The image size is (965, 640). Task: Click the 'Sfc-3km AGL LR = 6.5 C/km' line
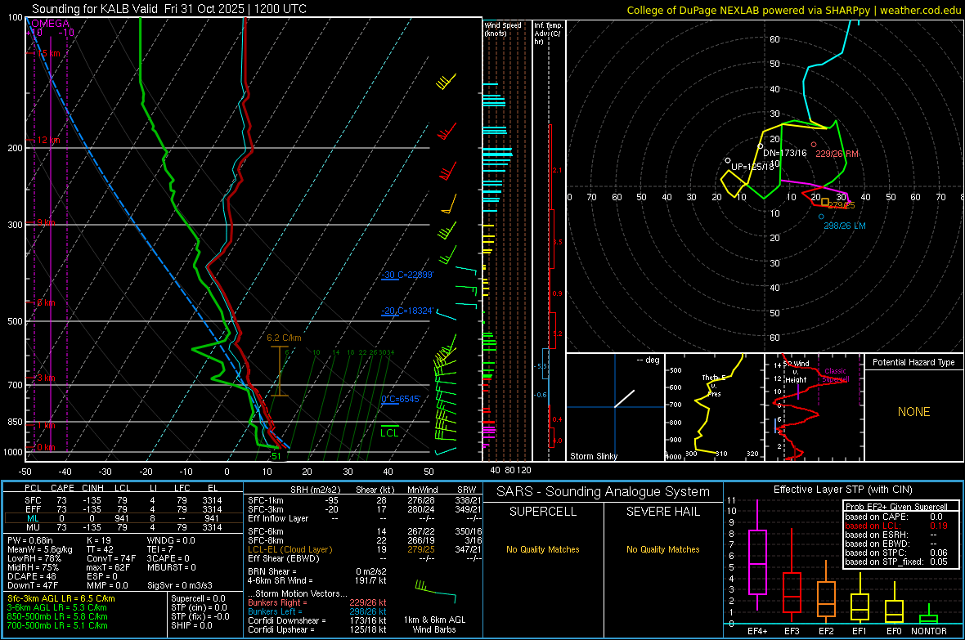tap(61, 598)
